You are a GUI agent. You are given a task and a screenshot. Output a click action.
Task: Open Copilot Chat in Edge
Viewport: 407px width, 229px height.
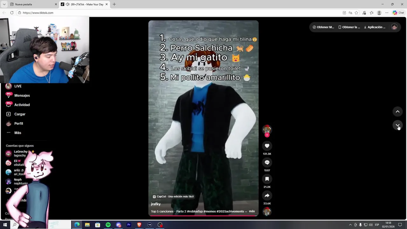click(398, 13)
